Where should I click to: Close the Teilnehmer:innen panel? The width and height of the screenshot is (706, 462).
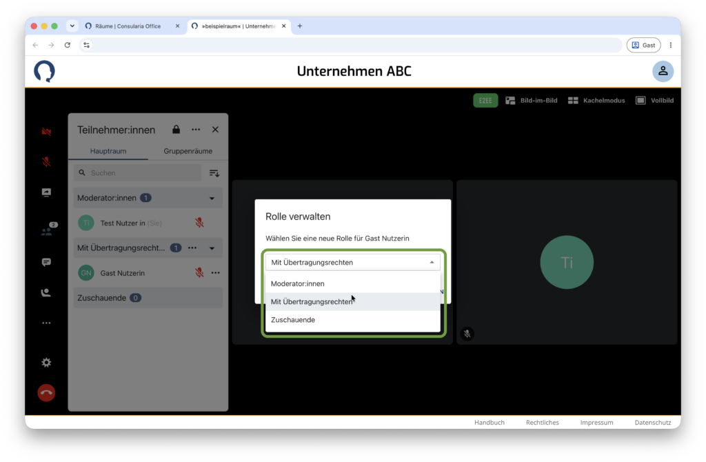coord(215,130)
